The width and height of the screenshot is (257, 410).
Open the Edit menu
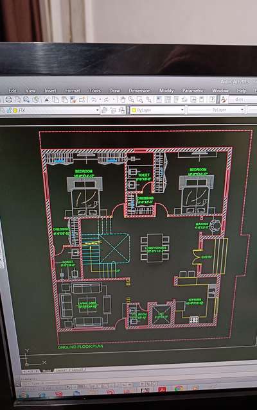(12, 90)
